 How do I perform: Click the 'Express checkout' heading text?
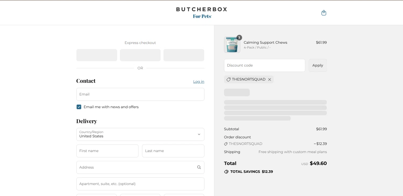click(x=140, y=43)
